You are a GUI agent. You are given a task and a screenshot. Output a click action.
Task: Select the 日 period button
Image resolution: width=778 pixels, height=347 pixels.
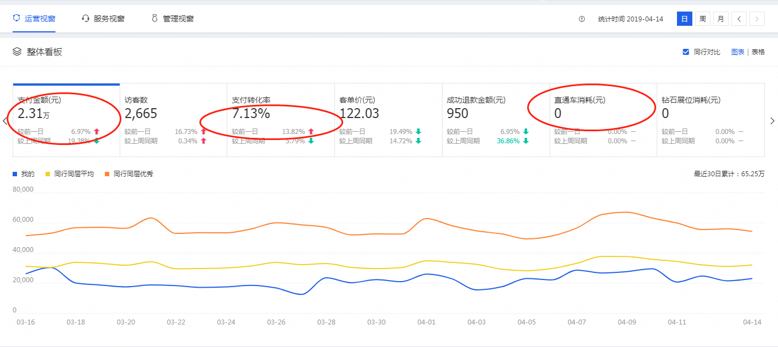[684, 19]
